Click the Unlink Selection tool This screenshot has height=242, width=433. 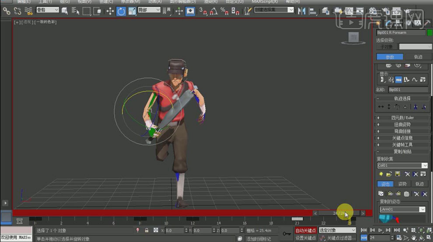pyautogui.click(x=17, y=11)
